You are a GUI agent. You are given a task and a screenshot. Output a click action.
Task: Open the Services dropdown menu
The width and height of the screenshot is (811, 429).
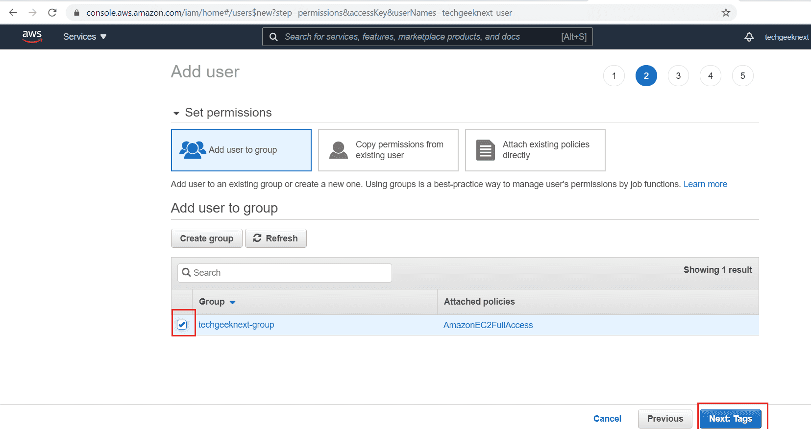pyautogui.click(x=85, y=37)
